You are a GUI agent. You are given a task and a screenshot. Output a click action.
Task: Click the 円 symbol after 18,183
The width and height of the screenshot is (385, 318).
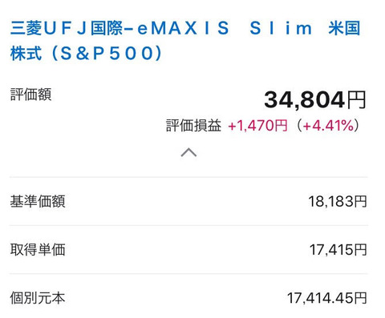(360, 201)
